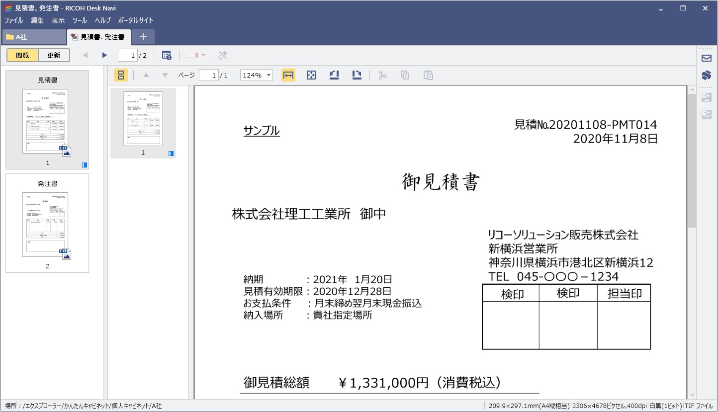Click the thumbnail layout icon in viewer toolbar
Screen dimensions: 718x412
coord(121,75)
